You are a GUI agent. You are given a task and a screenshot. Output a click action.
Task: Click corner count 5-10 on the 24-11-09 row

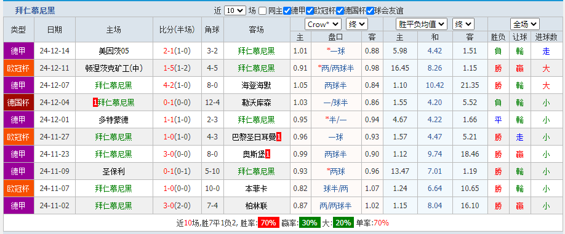(x=212, y=171)
